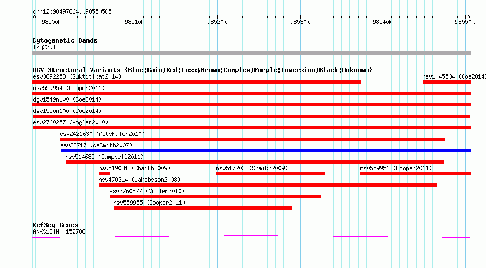Click the dgv1550n100 (Coe2014) label

(x=67, y=111)
